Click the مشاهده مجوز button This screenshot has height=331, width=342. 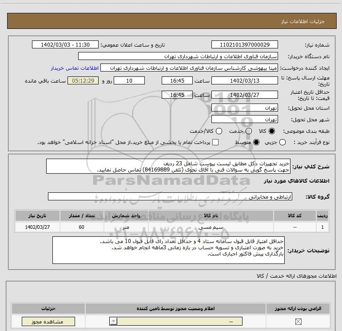[48, 321]
